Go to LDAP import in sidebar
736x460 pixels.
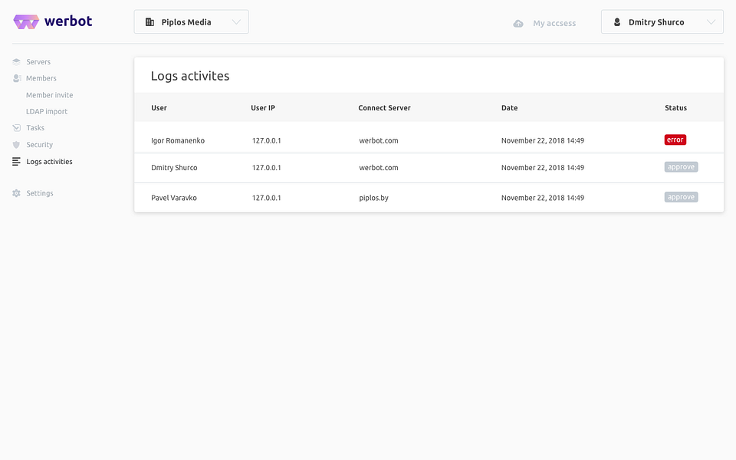(47, 111)
